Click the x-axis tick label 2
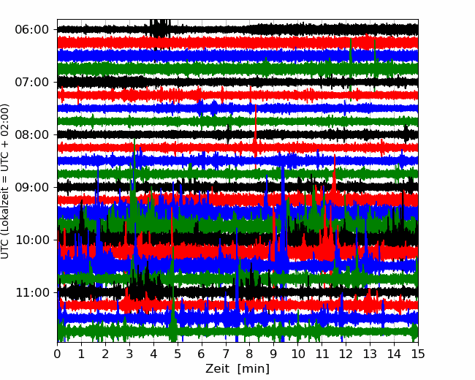Screen dimensions: 475x380 105,354
